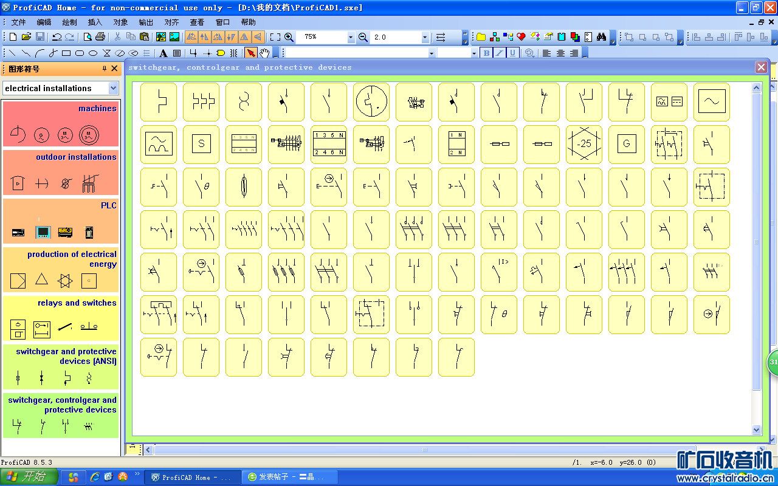This screenshot has width=778, height=486.
Task: Open the 75% zoom level dropdown
Action: pos(351,37)
